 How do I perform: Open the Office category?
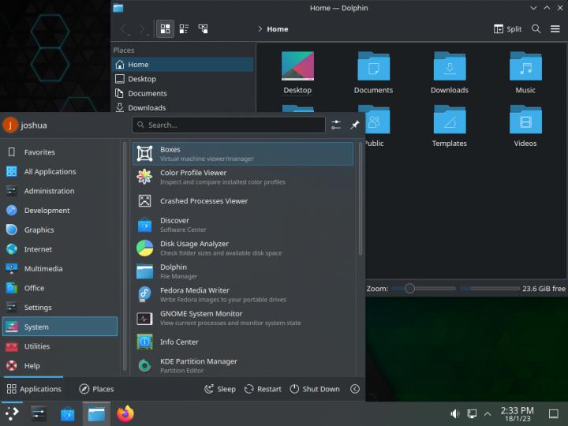[60, 288]
